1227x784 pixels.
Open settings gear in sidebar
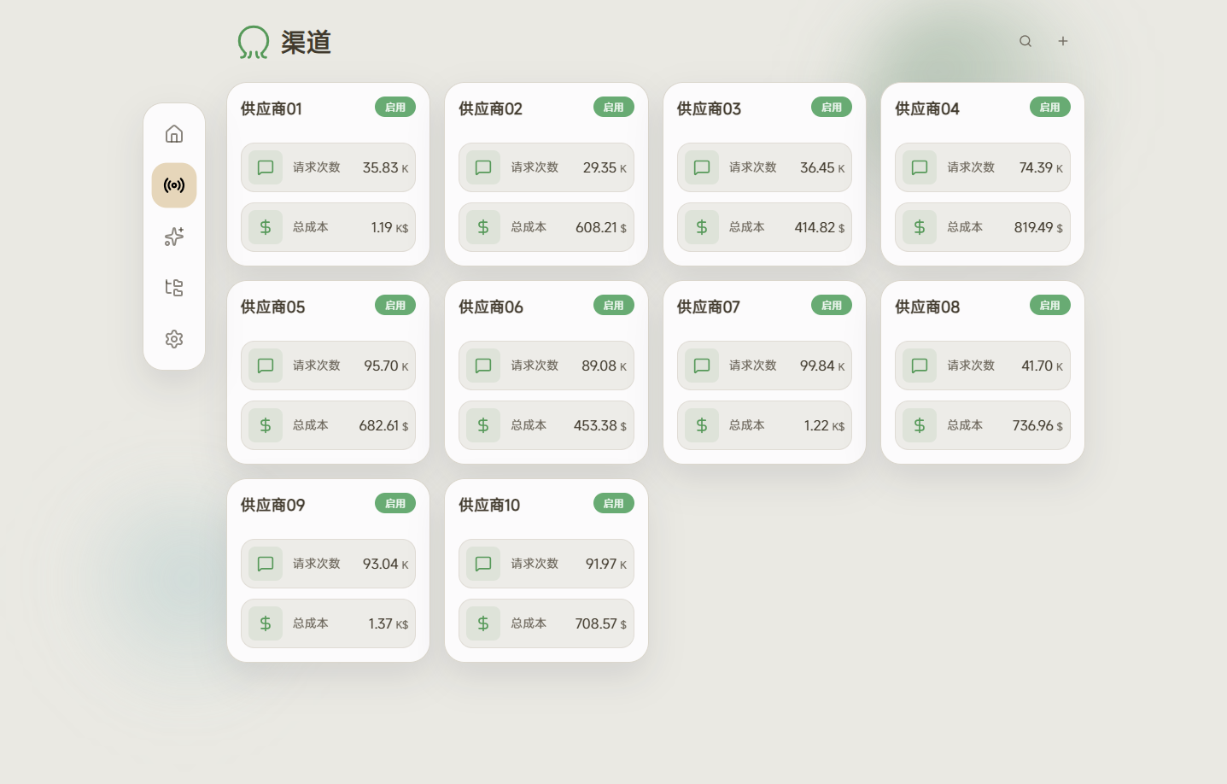point(174,339)
